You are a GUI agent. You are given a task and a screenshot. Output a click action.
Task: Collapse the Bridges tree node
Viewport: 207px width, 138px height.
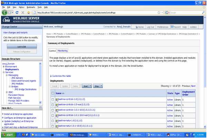click(x=10, y=86)
